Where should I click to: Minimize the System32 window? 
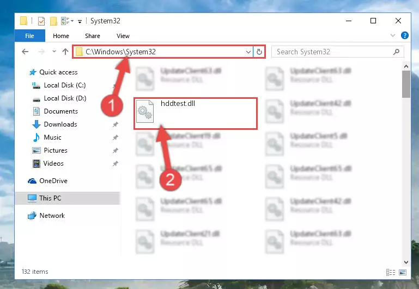pyautogui.click(x=349, y=21)
